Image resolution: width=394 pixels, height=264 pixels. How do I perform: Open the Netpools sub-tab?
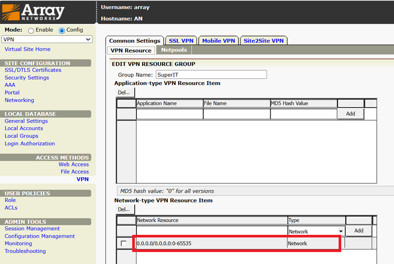point(174,50)
